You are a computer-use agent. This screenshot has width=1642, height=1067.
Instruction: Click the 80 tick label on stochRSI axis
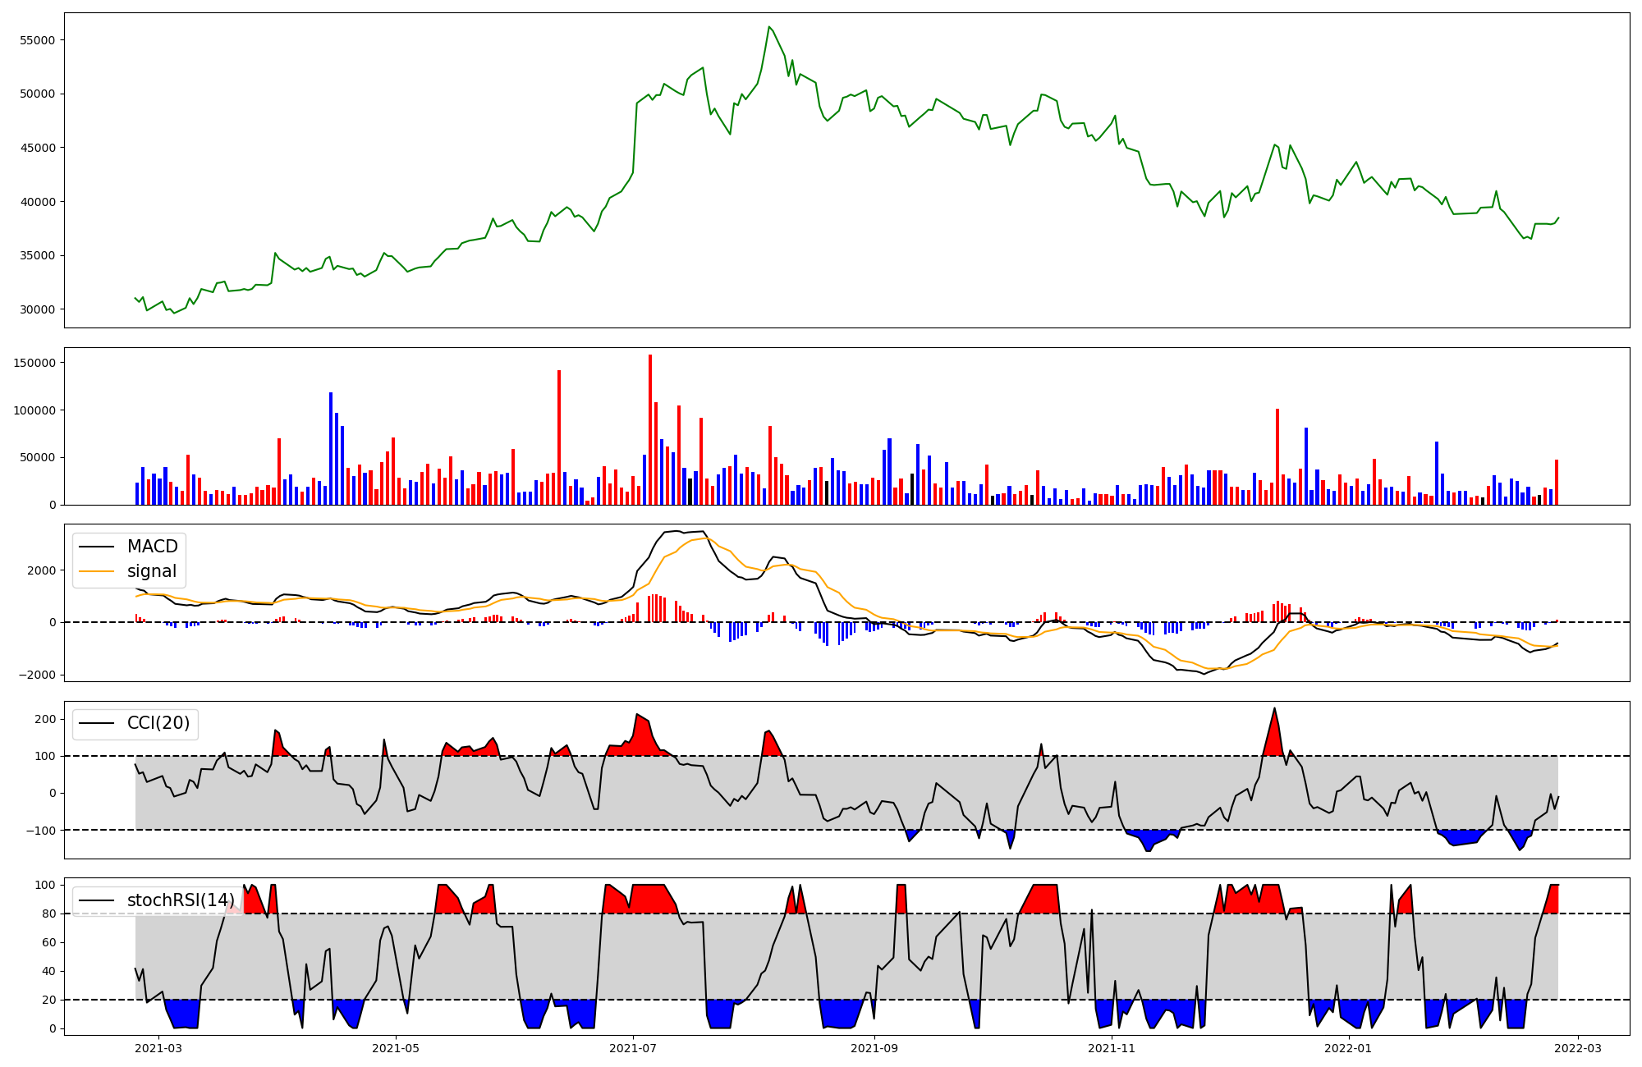[x=49, y=914]
